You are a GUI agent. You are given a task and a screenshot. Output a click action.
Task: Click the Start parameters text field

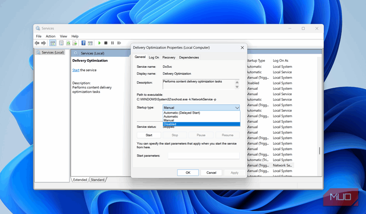[204, 156]
